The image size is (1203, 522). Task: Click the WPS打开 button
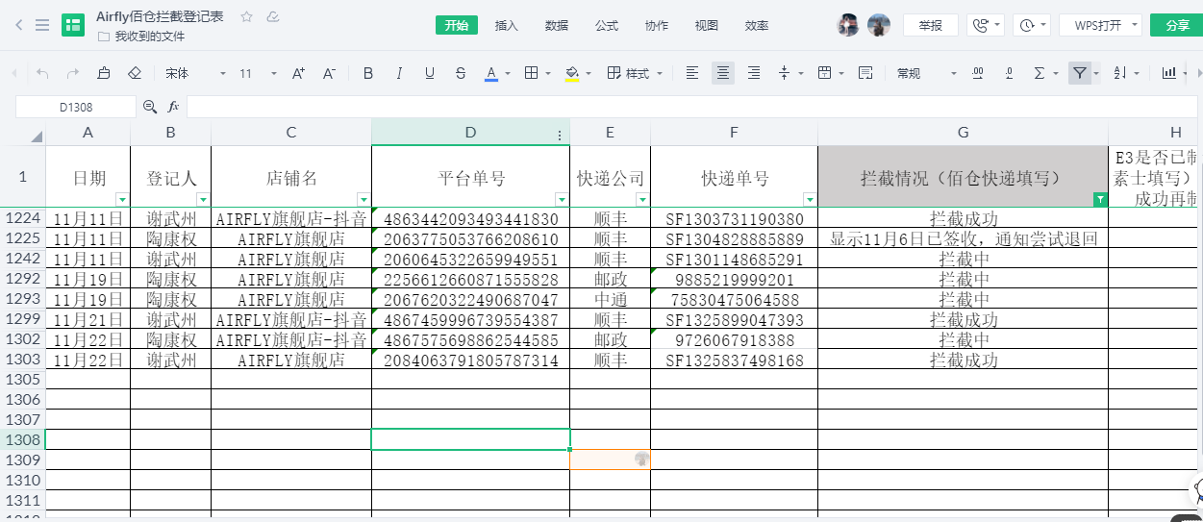[1098, 25]
